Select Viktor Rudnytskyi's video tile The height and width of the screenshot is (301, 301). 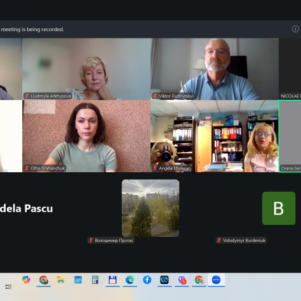tap(215, 69)
